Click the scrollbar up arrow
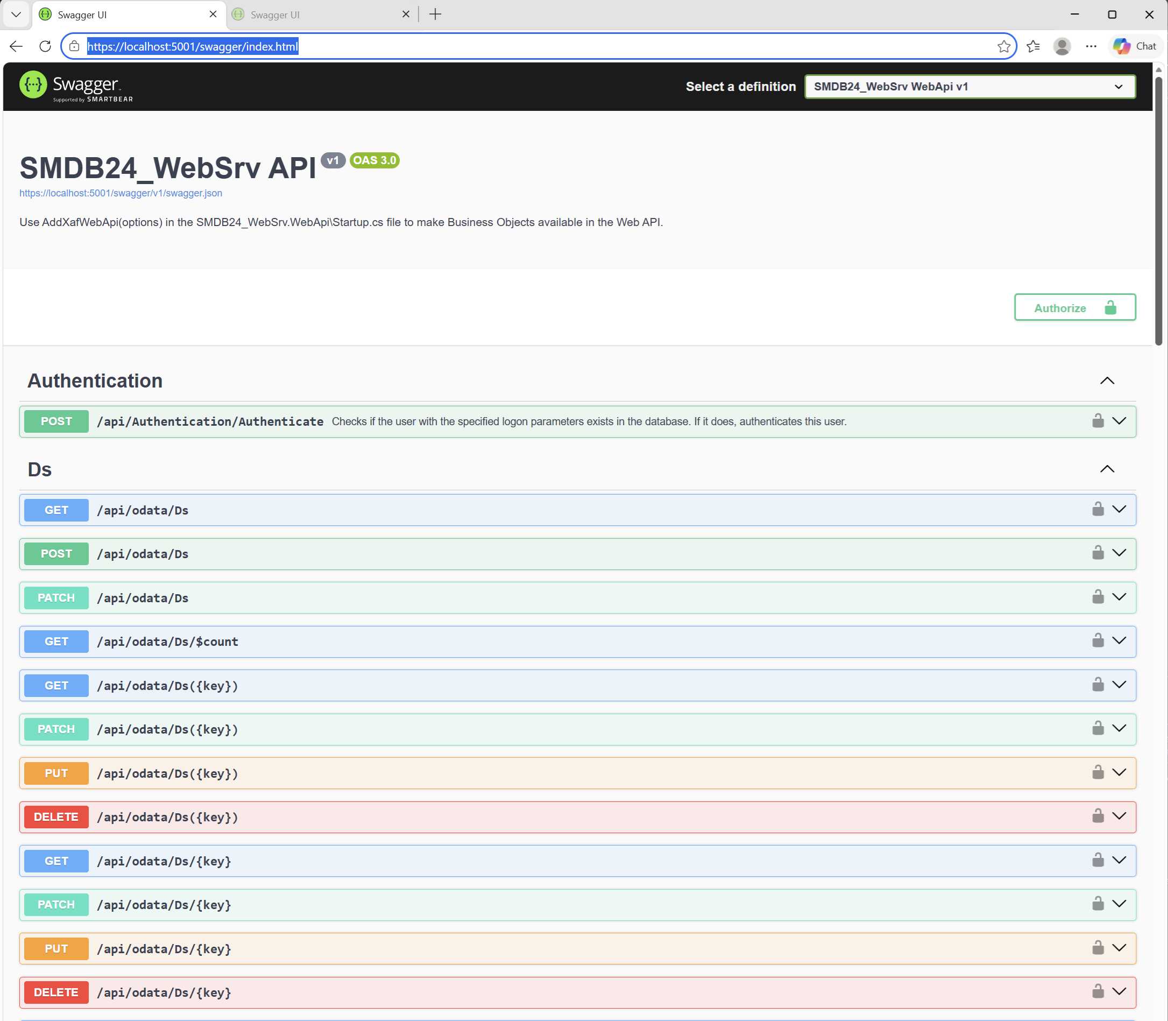The width and height of the screenshot is (1168, 1021). (x=1158, y=69)
